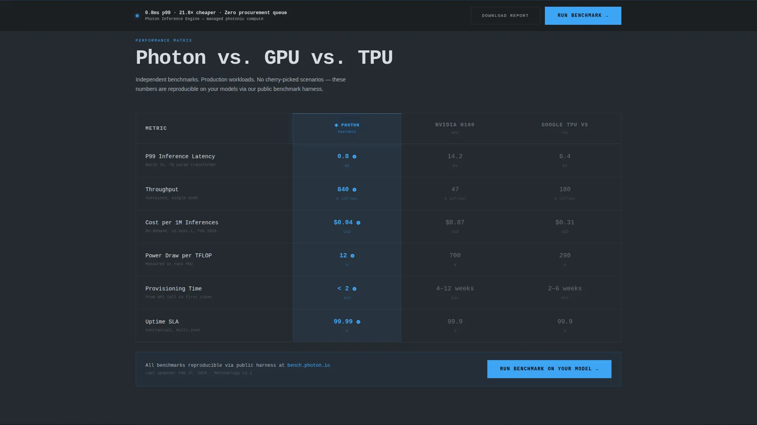The width and height of the screenshot is (757, 425).
Task: Click the 99.9 TPU uptime value
Action: click(565, 322)
